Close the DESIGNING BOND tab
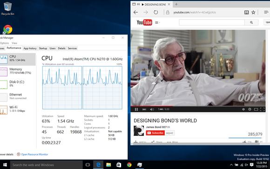 click(169, 4)
